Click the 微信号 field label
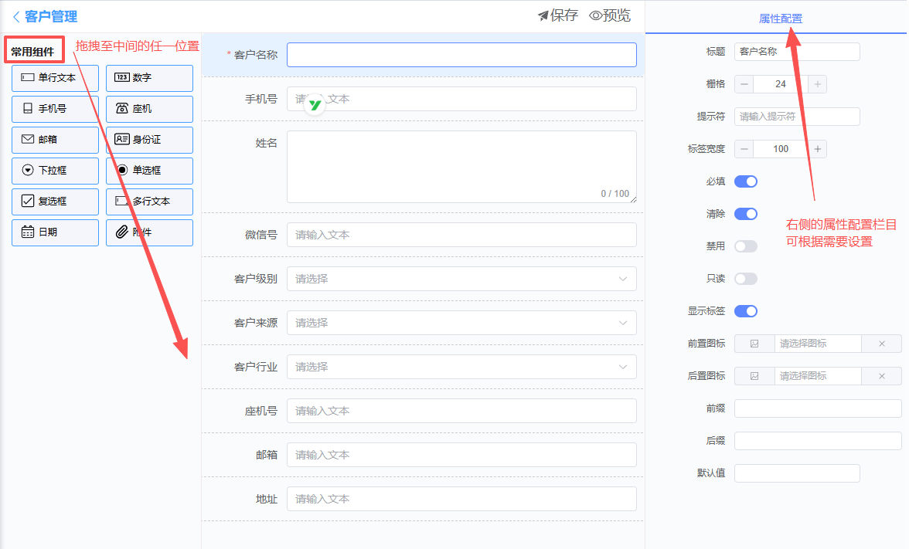The width and height of the screenshot is (909, 549). point(261,235)
